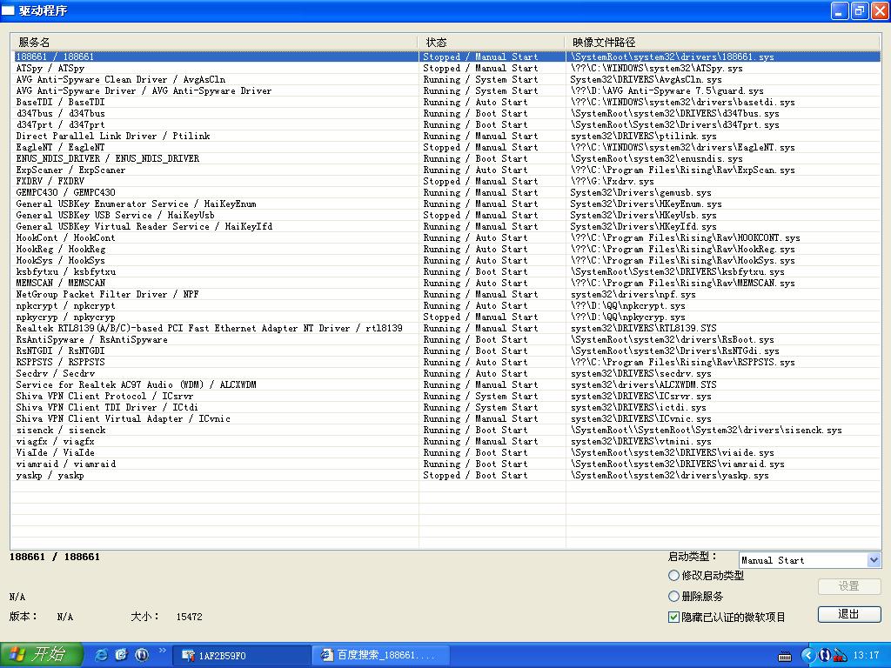
Task: Show hidden tray icons with arrow button
Action: [x=807, y=655]
